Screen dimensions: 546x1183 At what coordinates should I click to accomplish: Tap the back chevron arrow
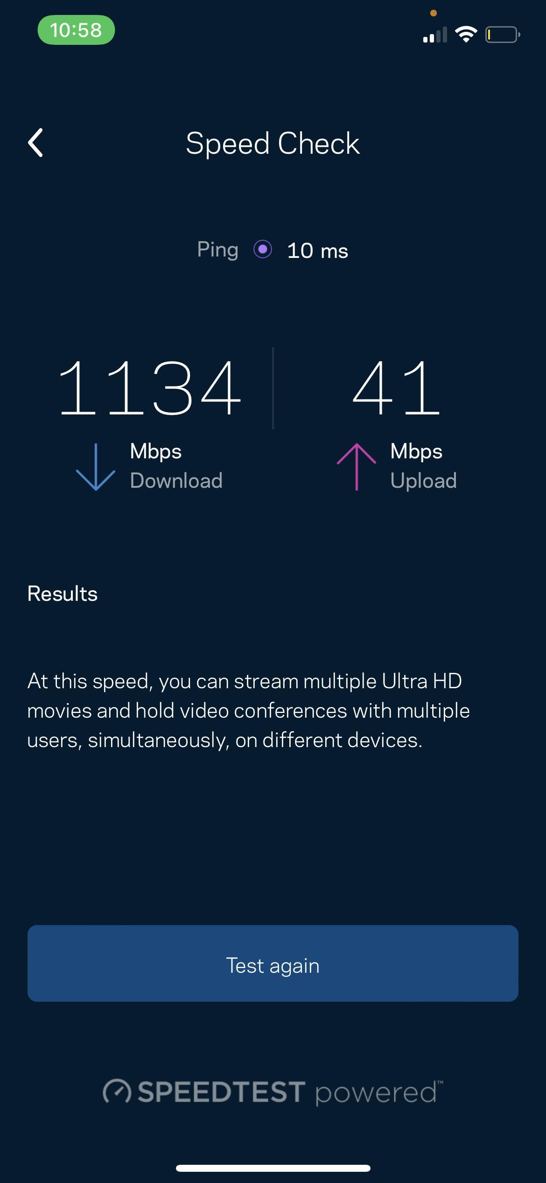(x=36, y=143)
